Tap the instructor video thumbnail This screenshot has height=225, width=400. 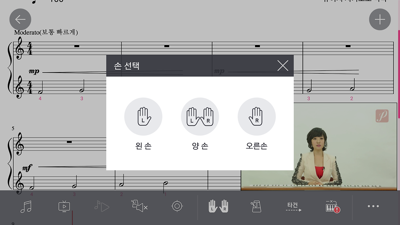[x=319, y=147]
